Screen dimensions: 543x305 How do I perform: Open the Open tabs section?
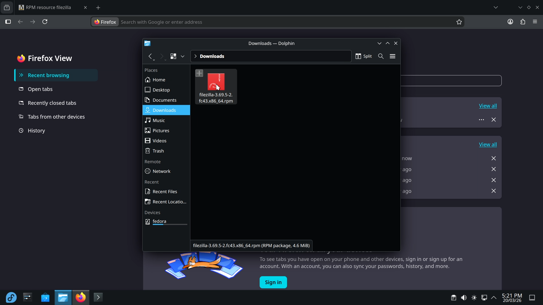[x=56, y=89]
